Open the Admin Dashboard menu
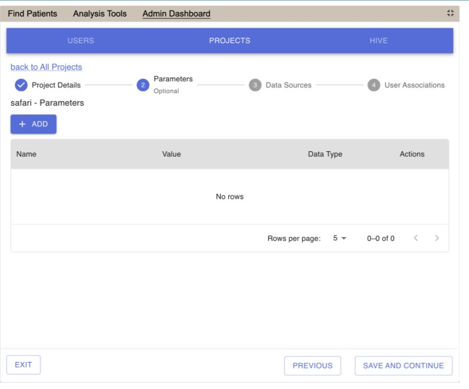469x389 pixels. pos(176,13)
